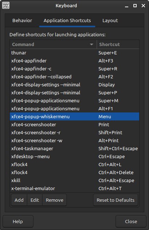Screen dimensions: 149x230
Task: Maximize the Keyboard window
Action: click(x=135, y=5)
